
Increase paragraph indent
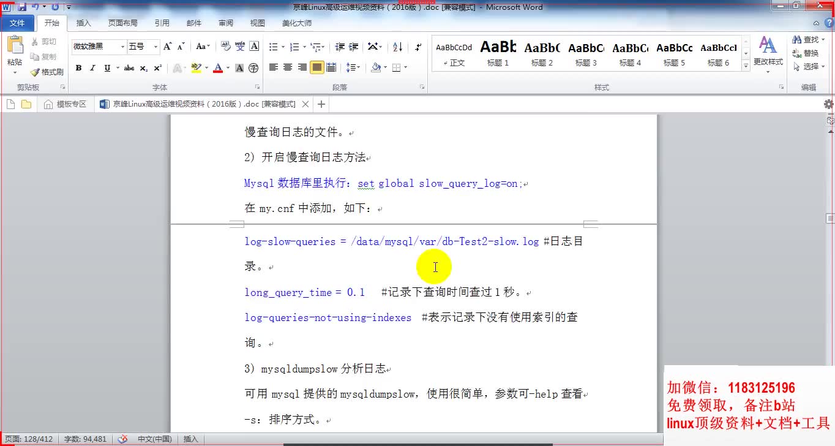click(x=354, y=47)
